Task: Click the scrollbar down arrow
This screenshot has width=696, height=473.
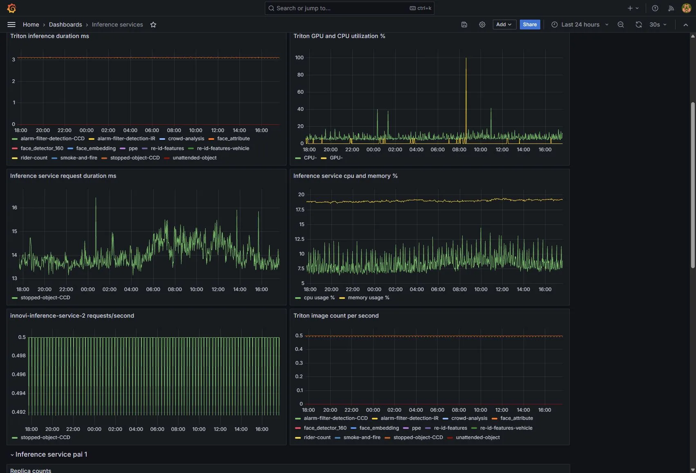Action: (693, 470)
